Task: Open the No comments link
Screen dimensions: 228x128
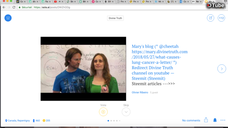Action: point(191,121)
